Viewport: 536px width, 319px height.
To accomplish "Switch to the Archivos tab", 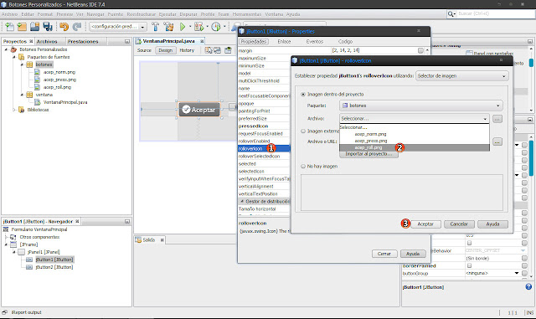I will point(47,41).
